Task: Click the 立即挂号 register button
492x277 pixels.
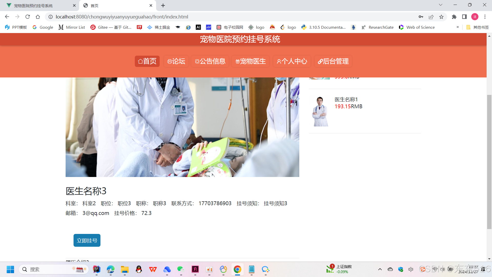Action: (87, 241)
